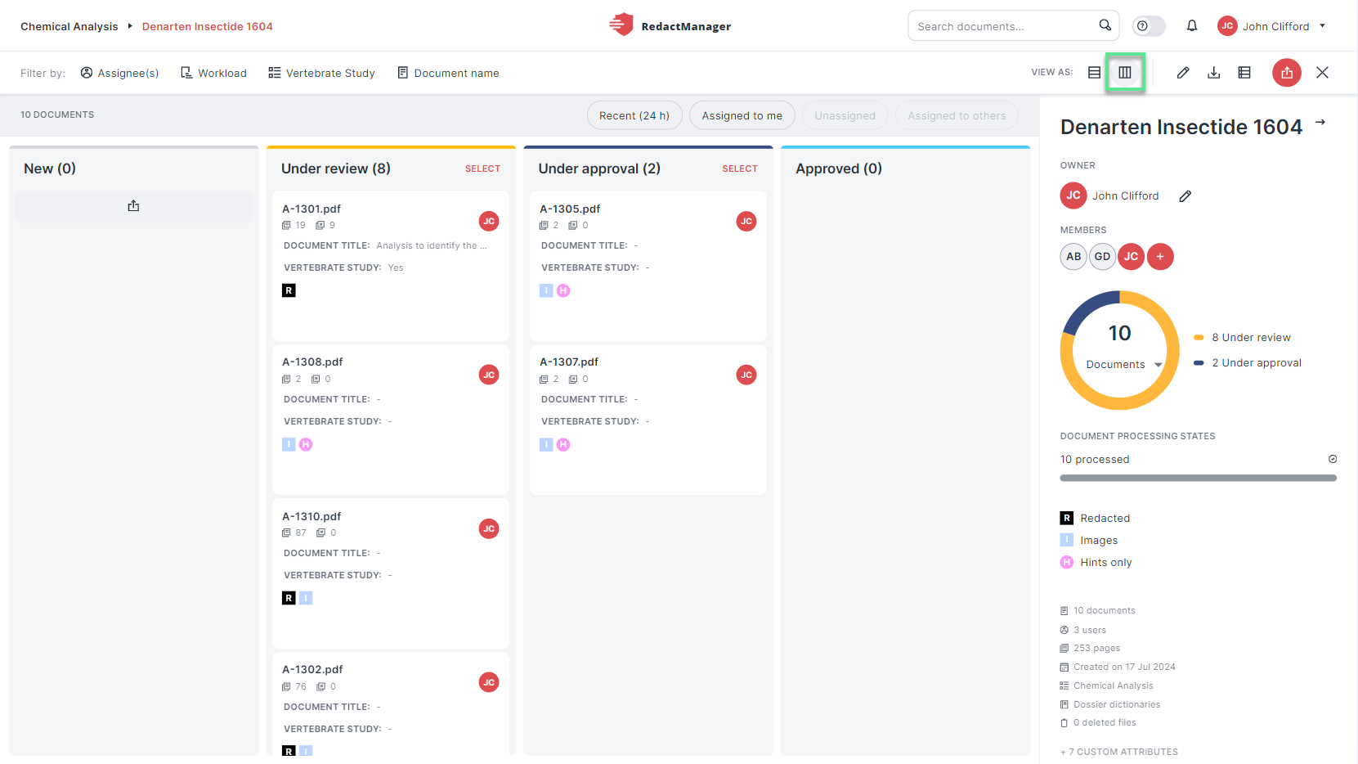This screenshot has width=1358, height=764.
Task: Click JC assignee avatar on A-1310.pdf
Action: pos(489,528)
